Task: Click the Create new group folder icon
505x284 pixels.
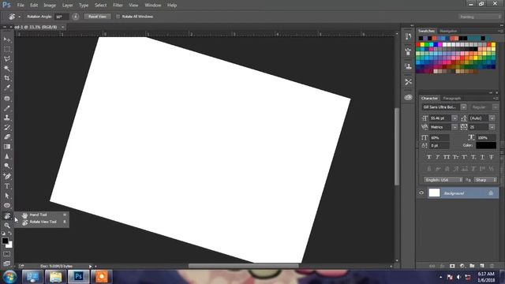Action: pyautogui.click(x=472, y=266)
